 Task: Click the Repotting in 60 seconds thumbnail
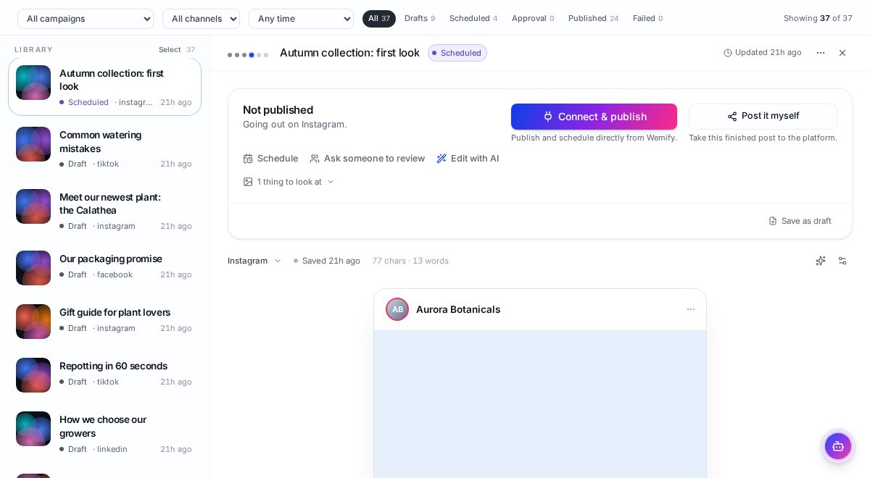[33, 375]
